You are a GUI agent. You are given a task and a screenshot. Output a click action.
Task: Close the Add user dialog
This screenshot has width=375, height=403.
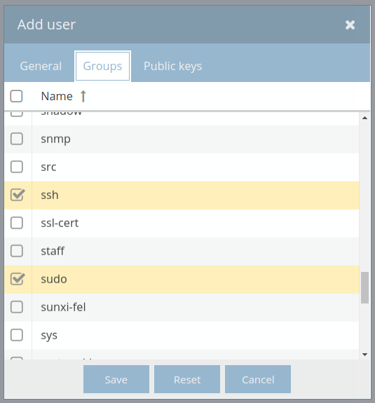click(350, 25)
